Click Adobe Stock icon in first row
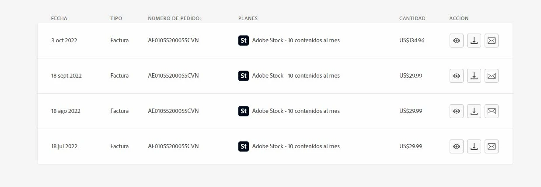This screenshot has width=541, height=187. pos(243,41)
